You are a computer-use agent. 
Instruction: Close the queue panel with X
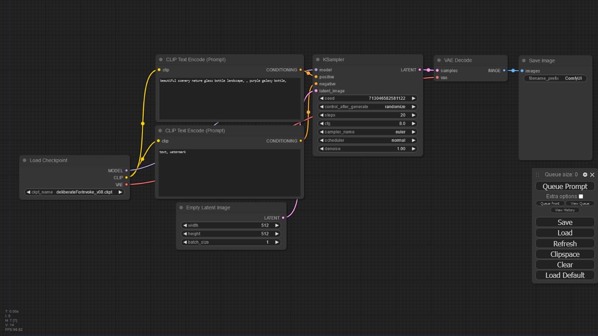pyautogui.click(x=592, y=175)
